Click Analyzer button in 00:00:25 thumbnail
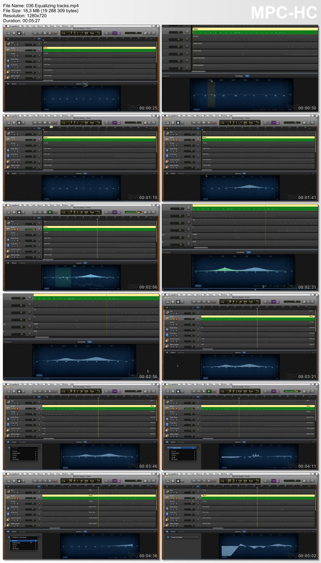The width and height of the screenshot is (321, 563). click(x=46, y=109)
